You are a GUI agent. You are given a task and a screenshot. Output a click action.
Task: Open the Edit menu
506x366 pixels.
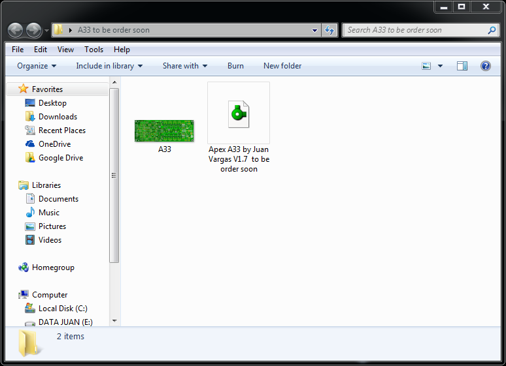pyautogui.click(x=41, y=50)
